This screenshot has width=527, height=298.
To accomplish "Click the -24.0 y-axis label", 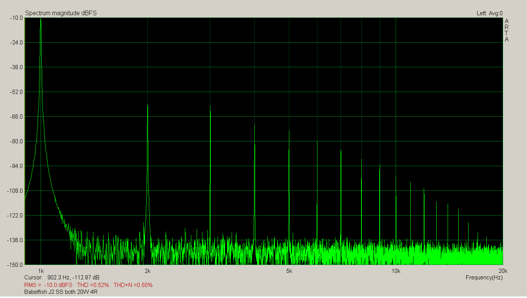I will [x=16, y=42].
